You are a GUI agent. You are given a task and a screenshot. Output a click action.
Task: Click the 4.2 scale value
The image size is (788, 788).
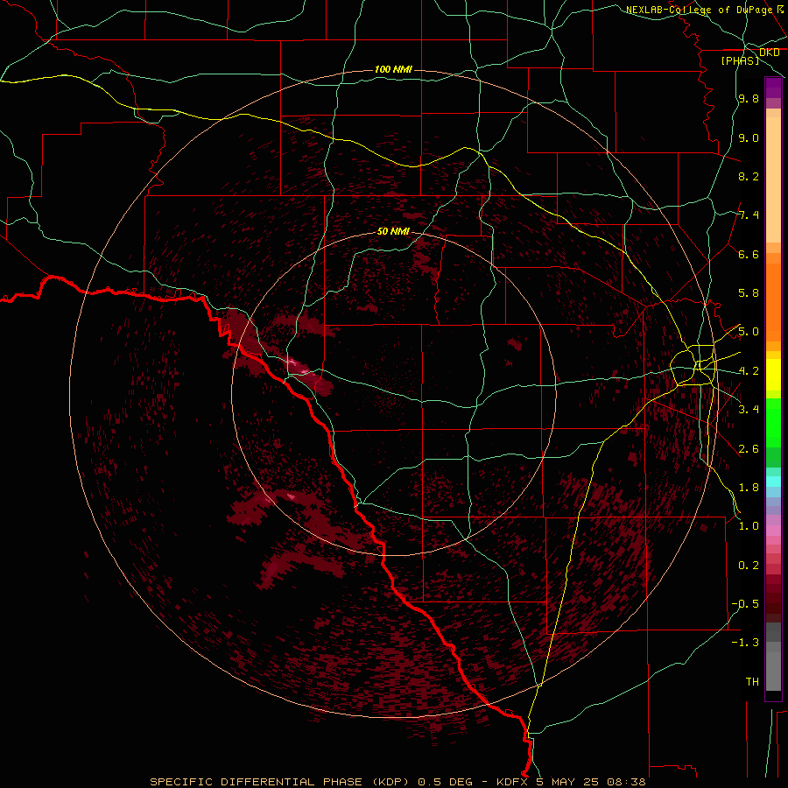(749, 371)
